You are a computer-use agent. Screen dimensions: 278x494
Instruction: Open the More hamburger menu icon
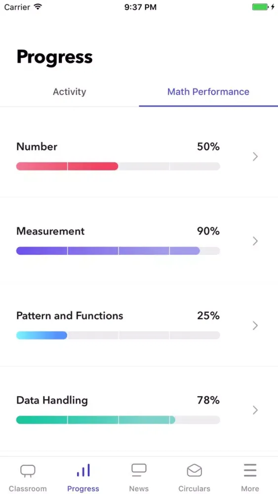(x=250, y=470)
